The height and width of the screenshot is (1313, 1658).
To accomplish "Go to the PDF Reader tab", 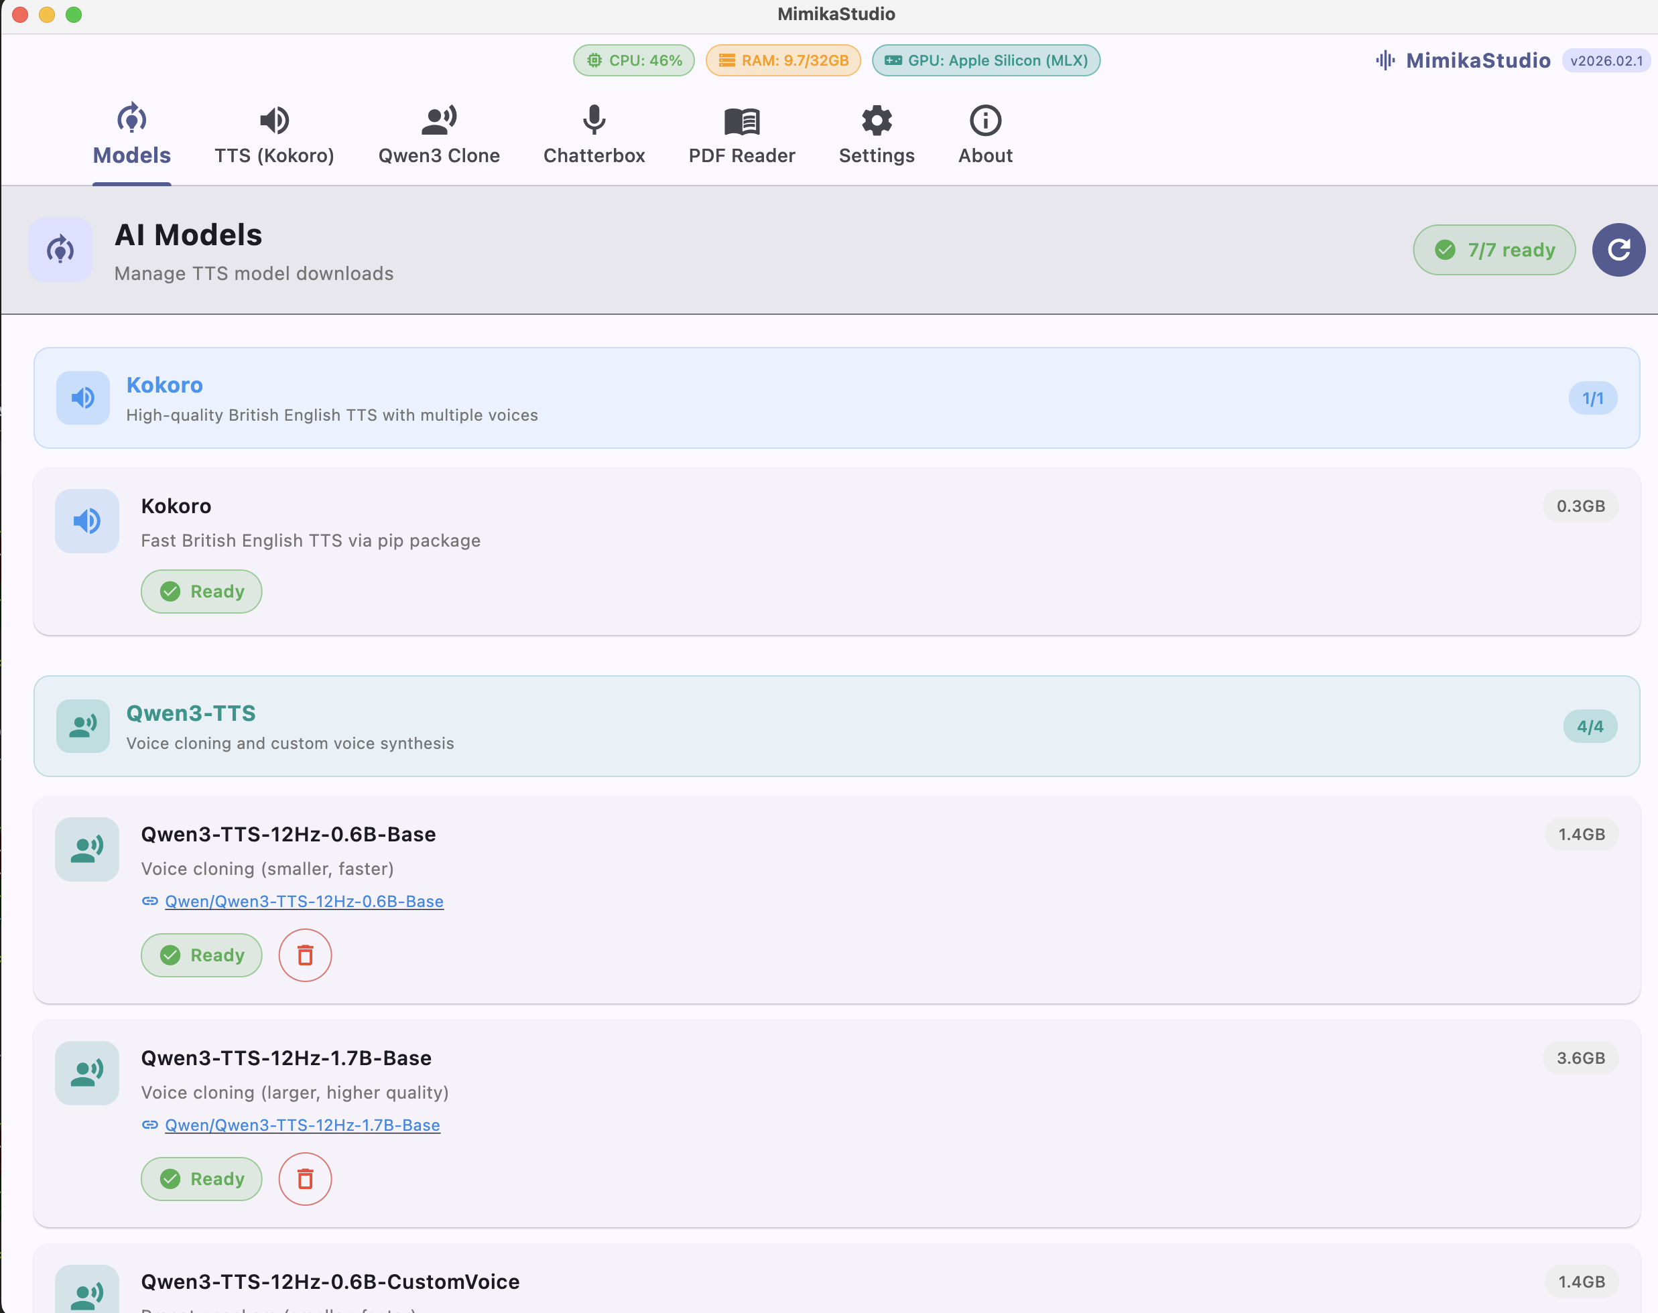I will pos(741,135).
